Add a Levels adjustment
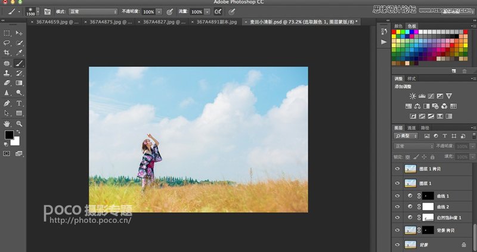This screenshot has width=477, height=252. (422, 96)
